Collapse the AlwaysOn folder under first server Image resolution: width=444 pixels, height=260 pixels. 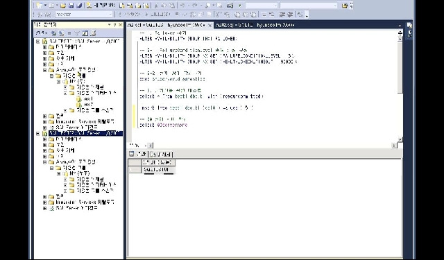click(44, 70)
